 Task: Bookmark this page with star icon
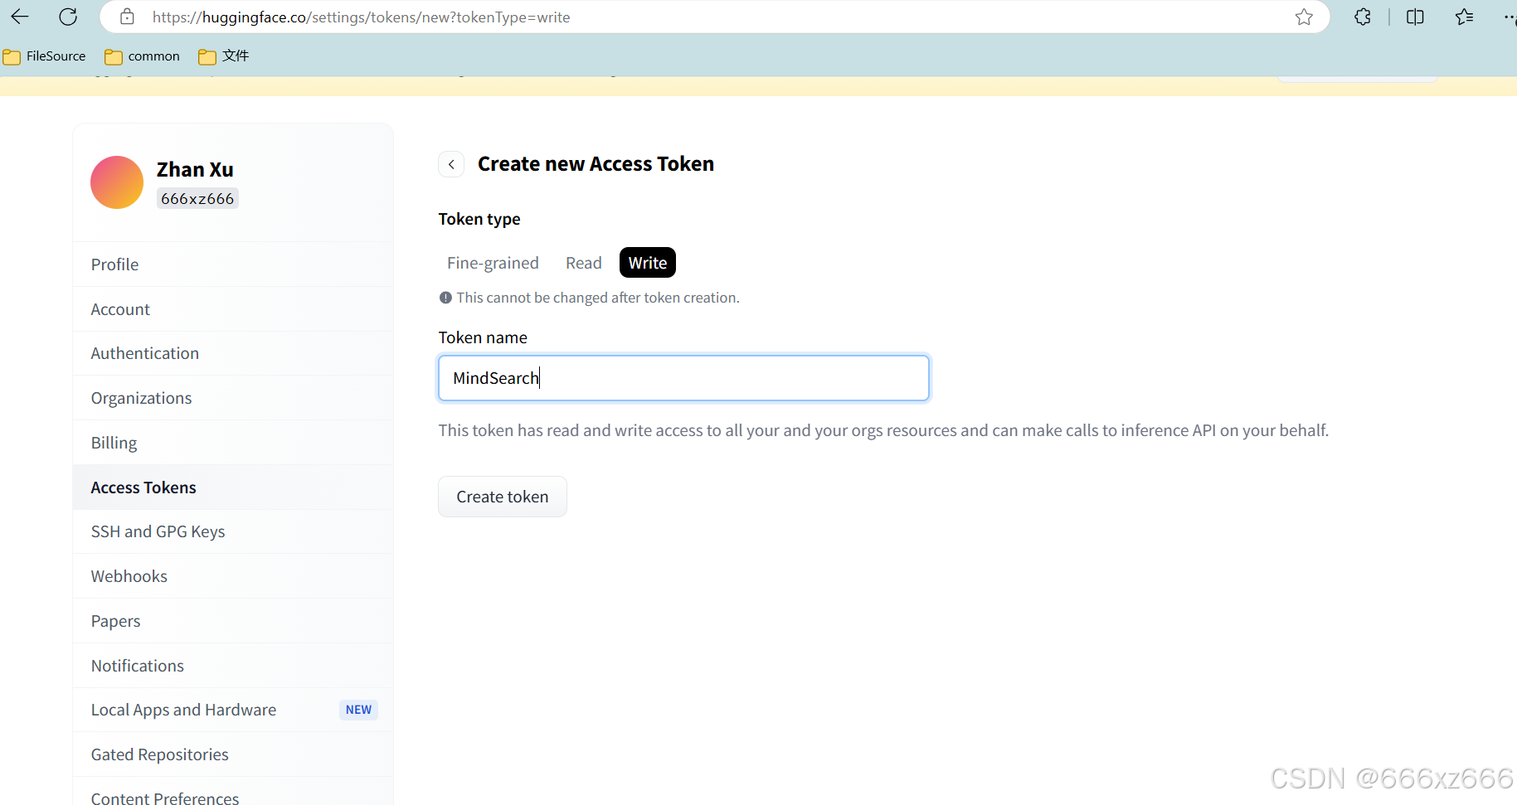[1304, 17]
